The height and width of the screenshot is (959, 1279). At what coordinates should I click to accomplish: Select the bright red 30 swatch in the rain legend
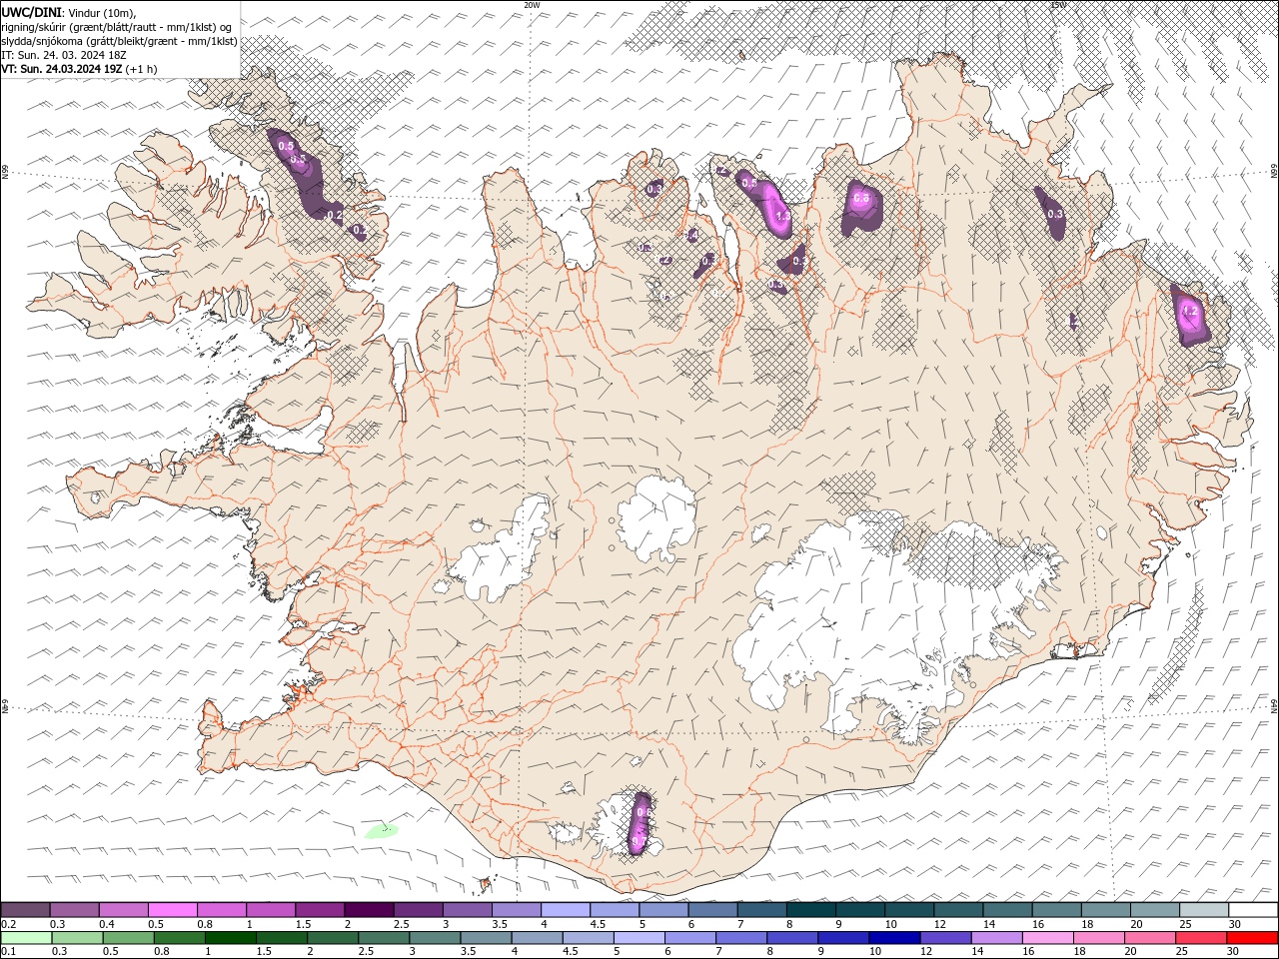[x=1252, y=938]
